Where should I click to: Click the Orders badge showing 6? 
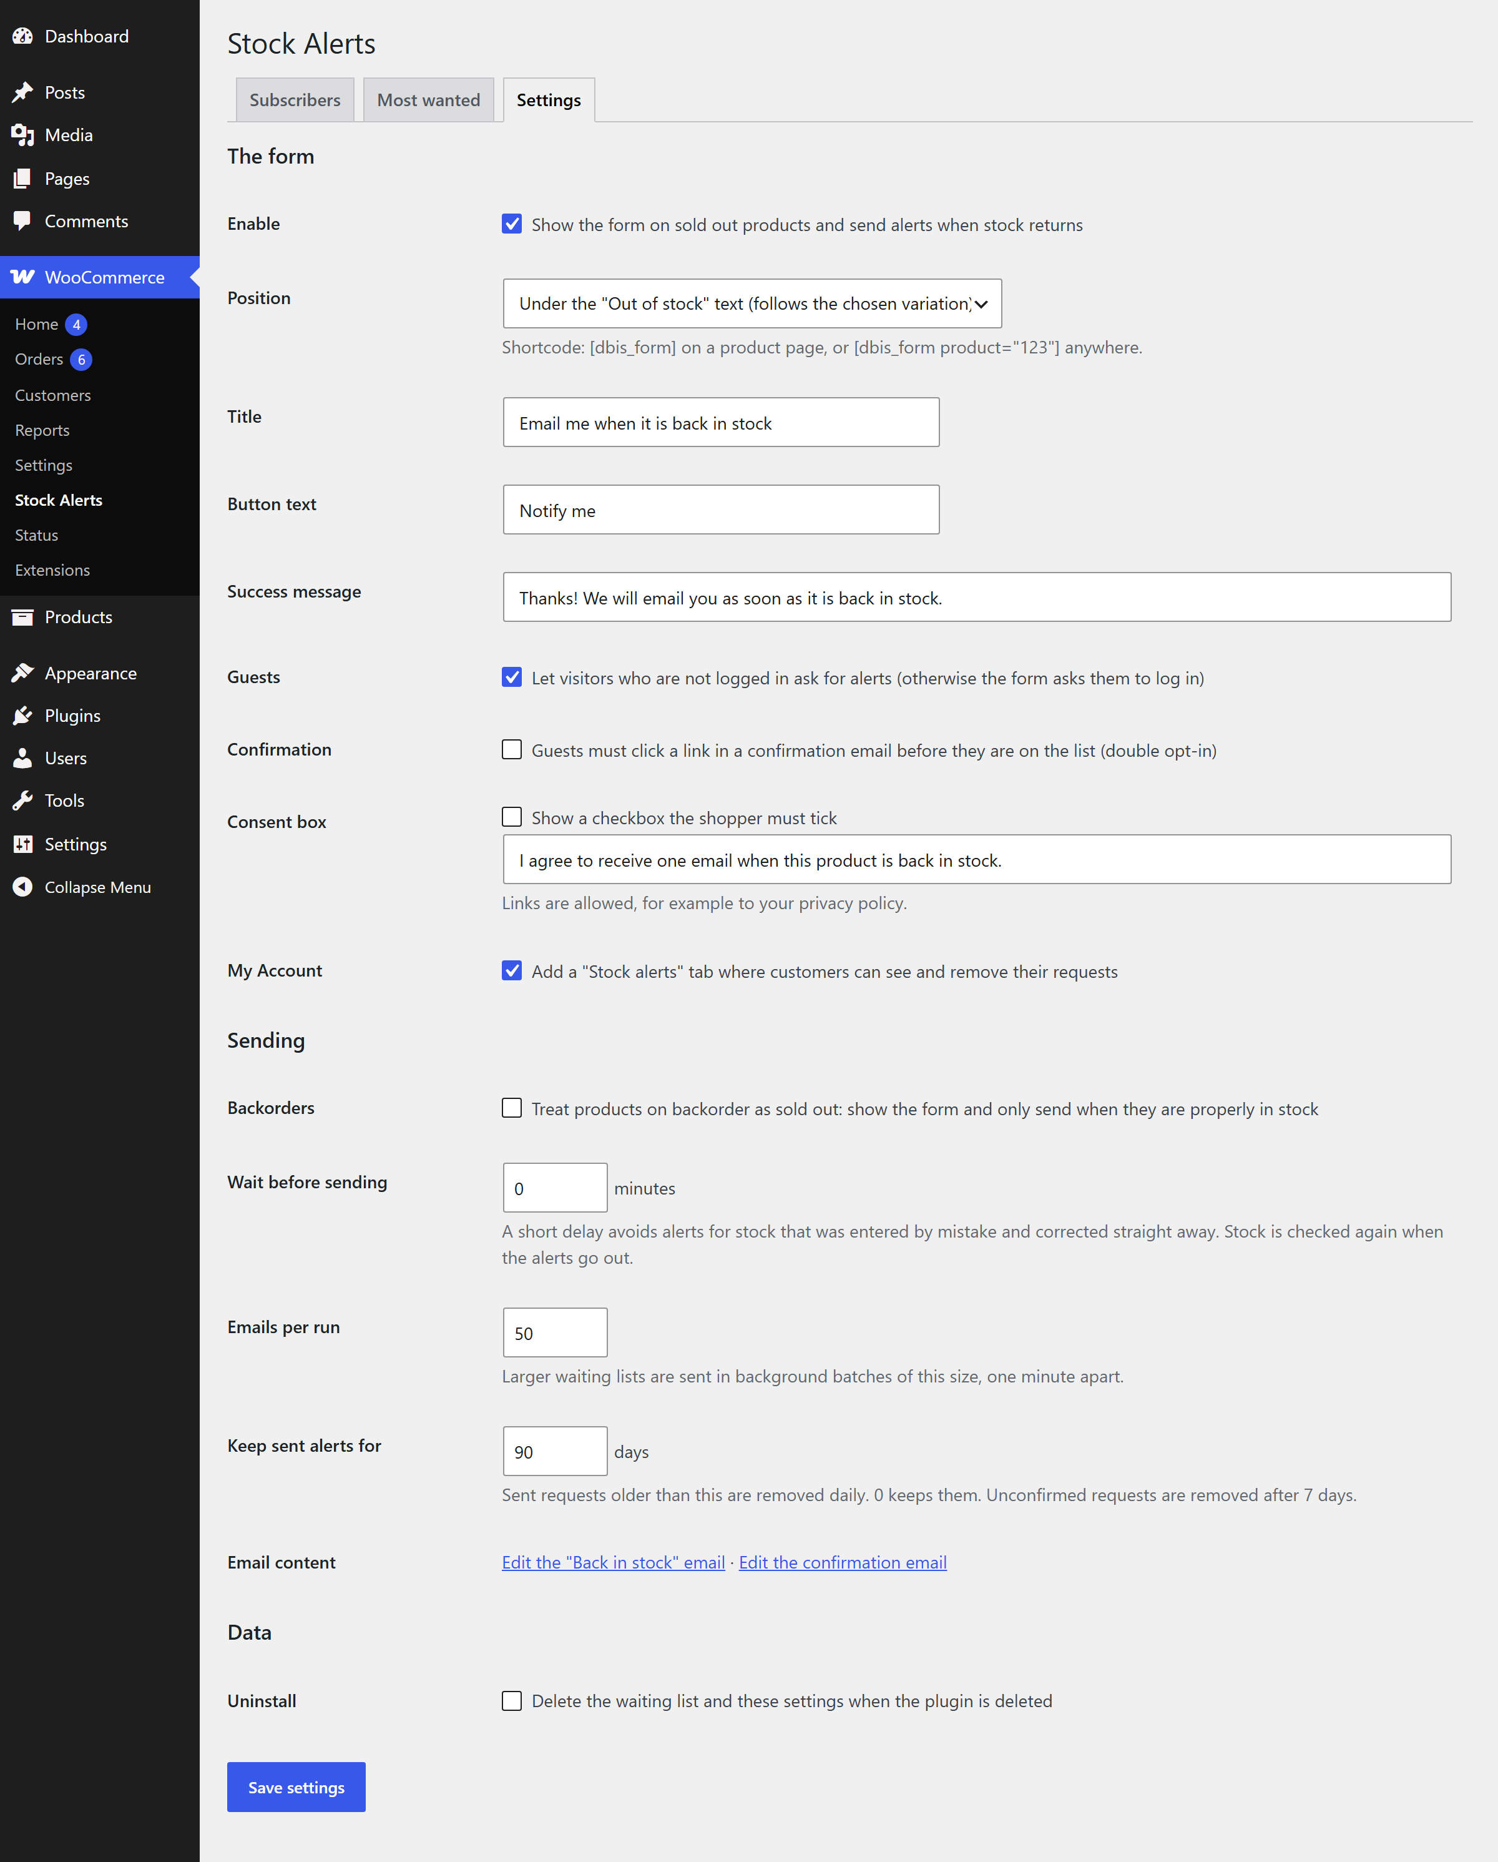click(81, 359)
